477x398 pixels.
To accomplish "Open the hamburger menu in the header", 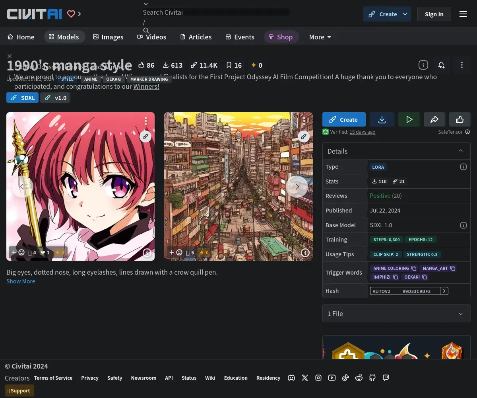I will [463, 14].
